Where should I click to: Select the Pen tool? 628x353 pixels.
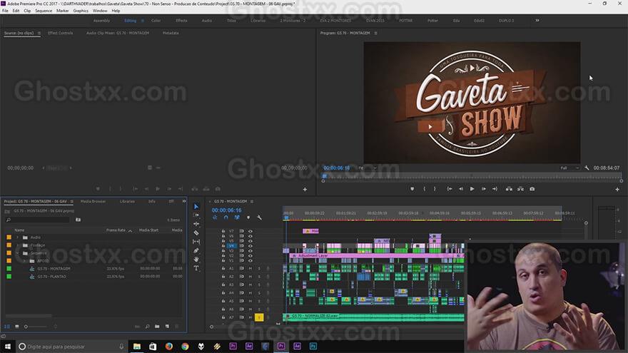(x=196, y=250)
